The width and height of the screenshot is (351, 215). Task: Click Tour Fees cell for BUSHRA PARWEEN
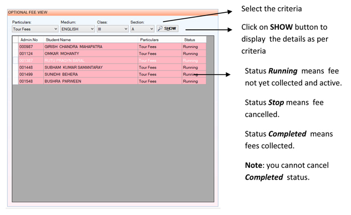pos(160,81)
